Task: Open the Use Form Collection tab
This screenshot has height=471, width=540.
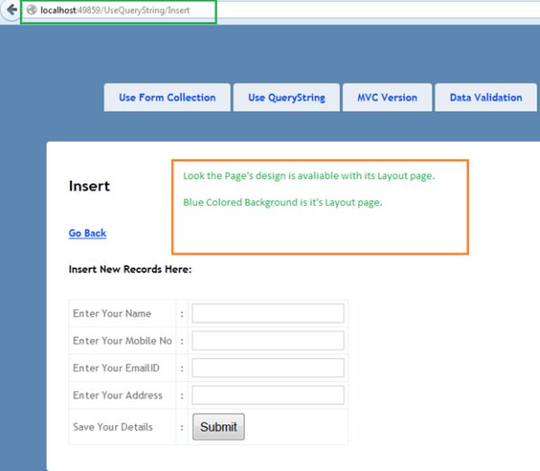Action: click(x=167, y=97)
